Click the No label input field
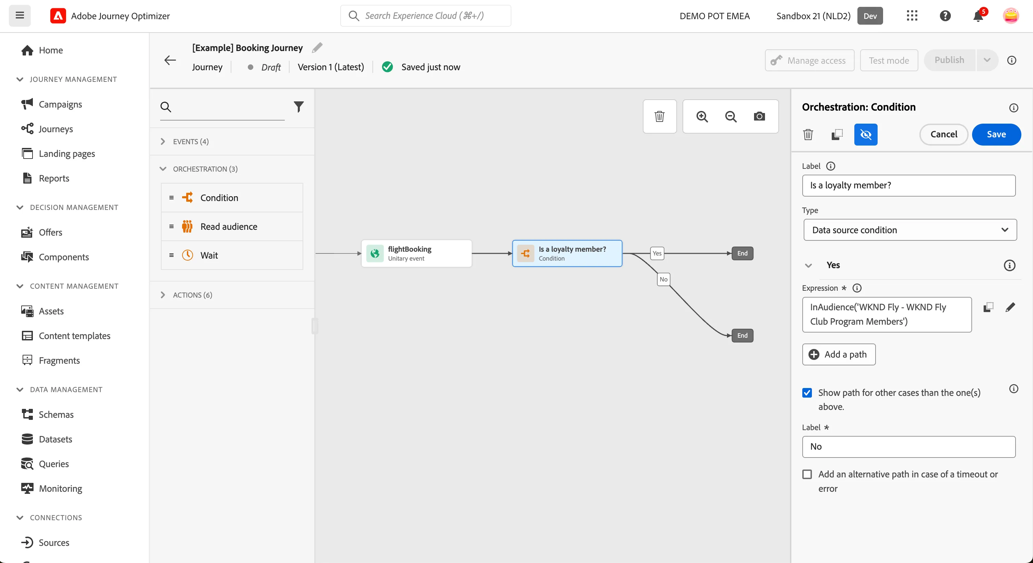This screenshot has width=1033, height=563. [909, 447]
